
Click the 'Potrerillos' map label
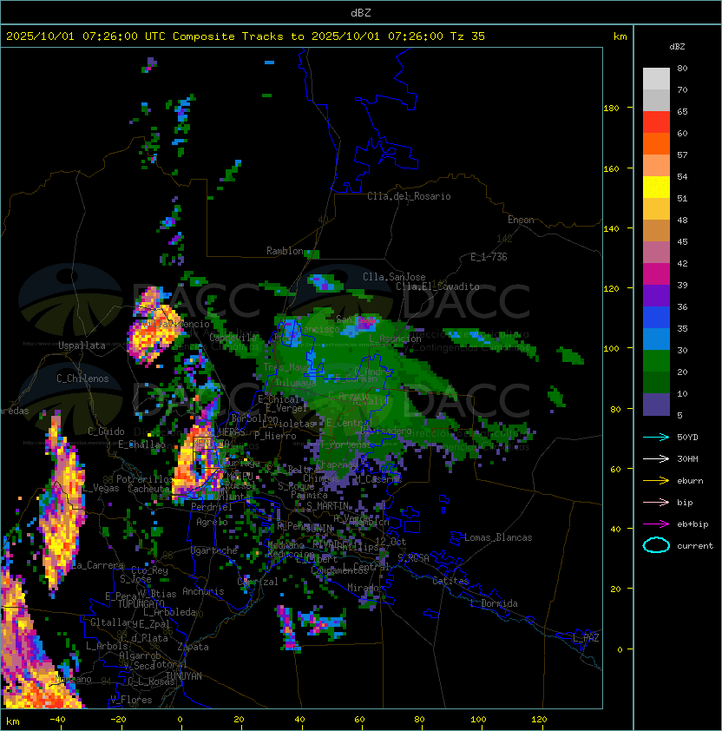[145, 479]
